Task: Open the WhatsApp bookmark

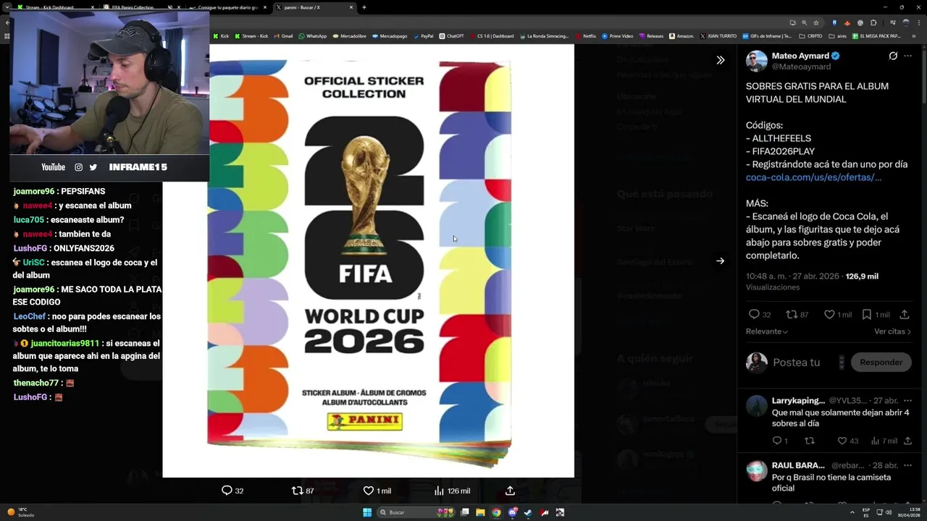Action: click(312, 35)
